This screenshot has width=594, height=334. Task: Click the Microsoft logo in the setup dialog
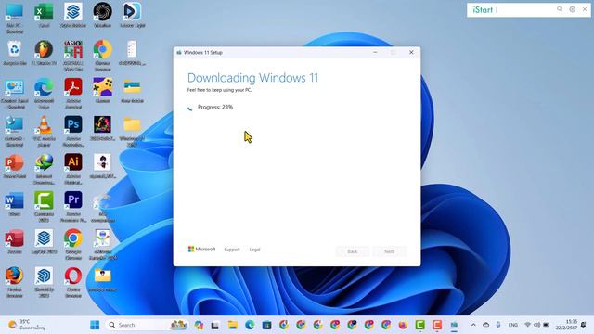click(x=201, y=250)
